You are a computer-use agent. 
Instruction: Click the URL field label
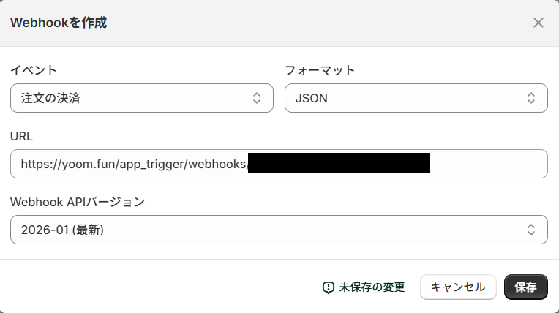pos(22,136)
